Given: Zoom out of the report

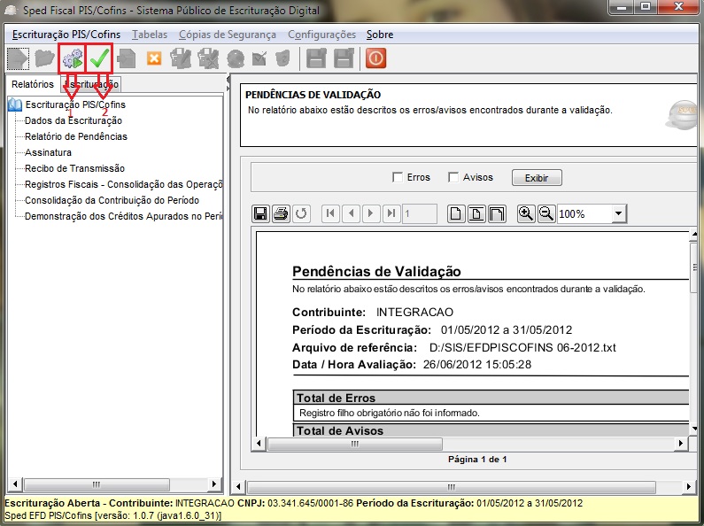Looking at the screenshot, I should pyautogui.click(x=545, y=213).
